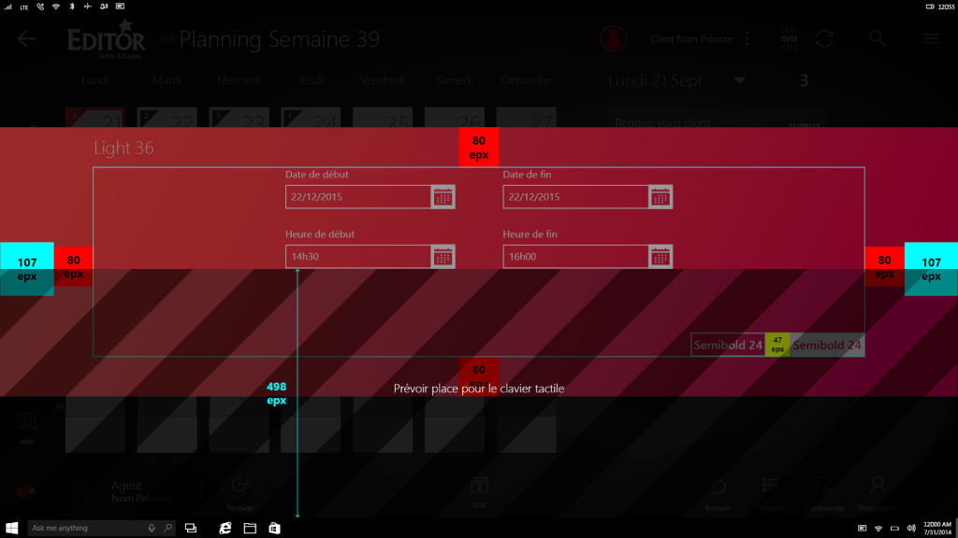This screenshot has height=538, width=958.
Task: Select the Vendredi day tab
Action: click(382, 81)
